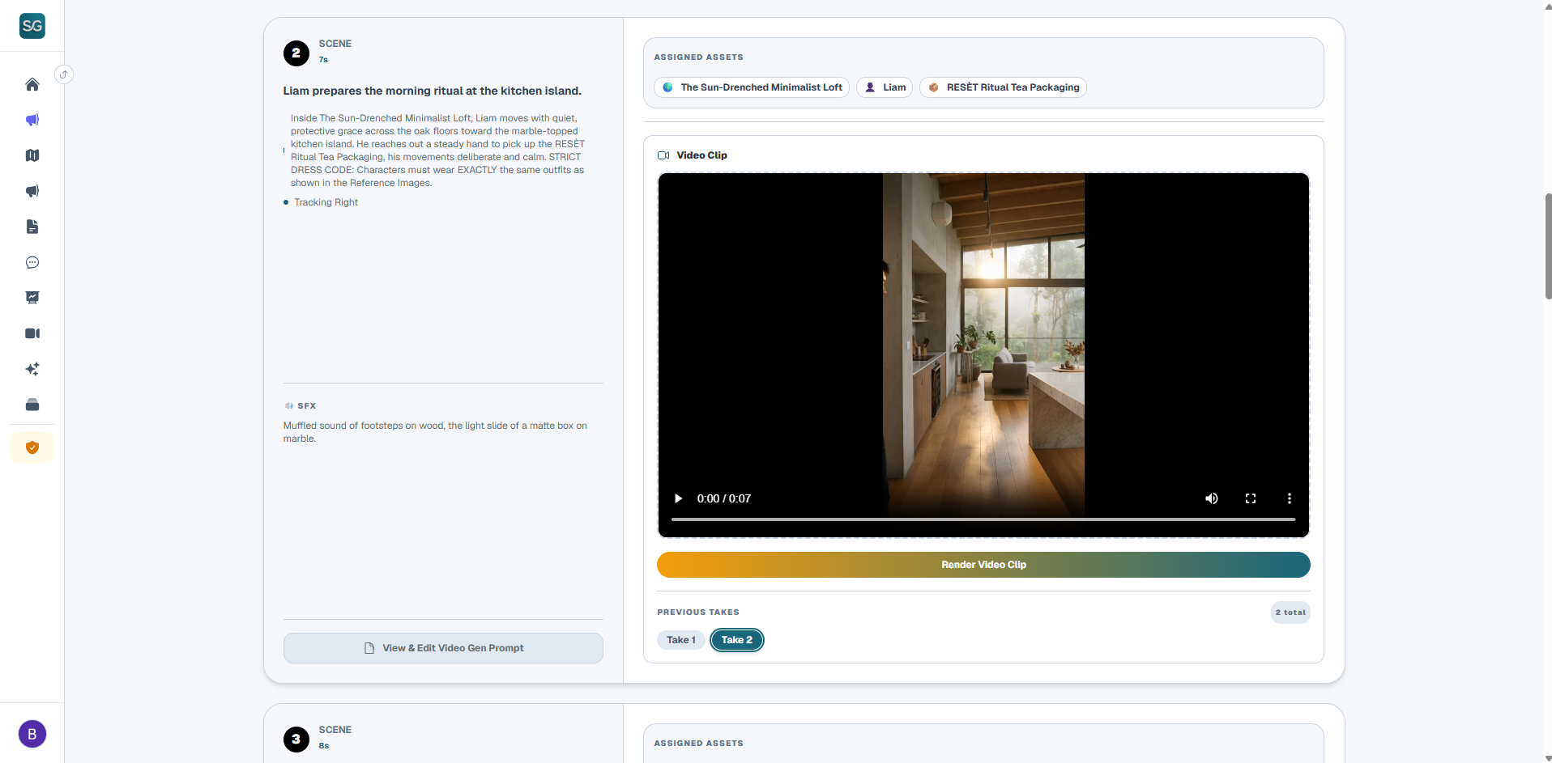Select the dark megaphone sidebar icon
The image size is (1552, 763).
[x=32, y=191]
